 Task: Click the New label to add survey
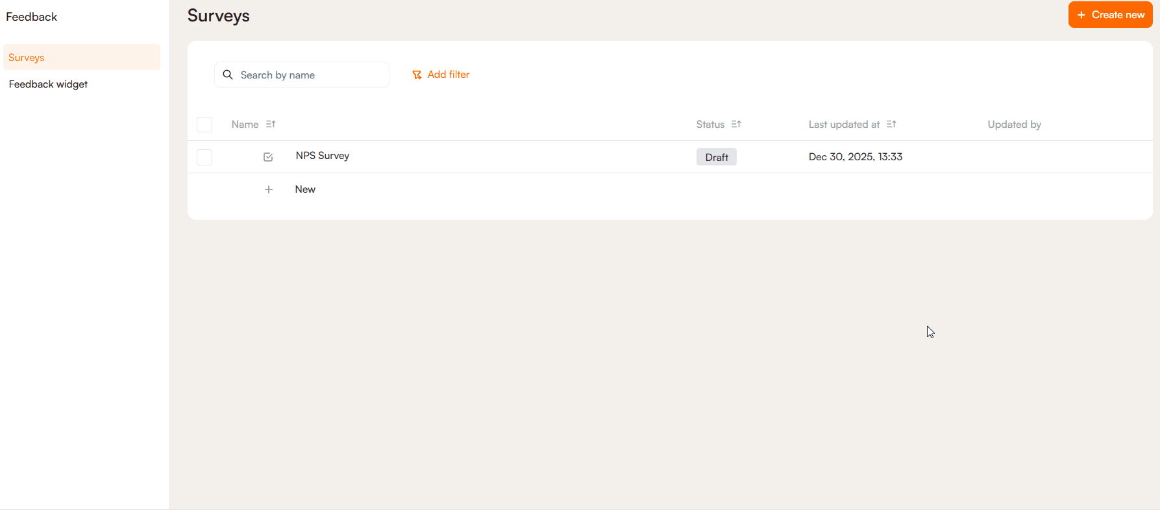[305, 189]
